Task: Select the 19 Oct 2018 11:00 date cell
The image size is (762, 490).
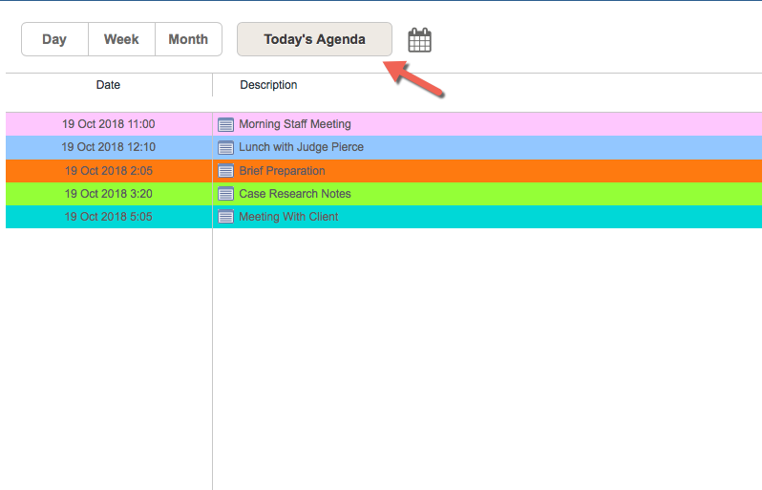Action: (x=109, y=124)
